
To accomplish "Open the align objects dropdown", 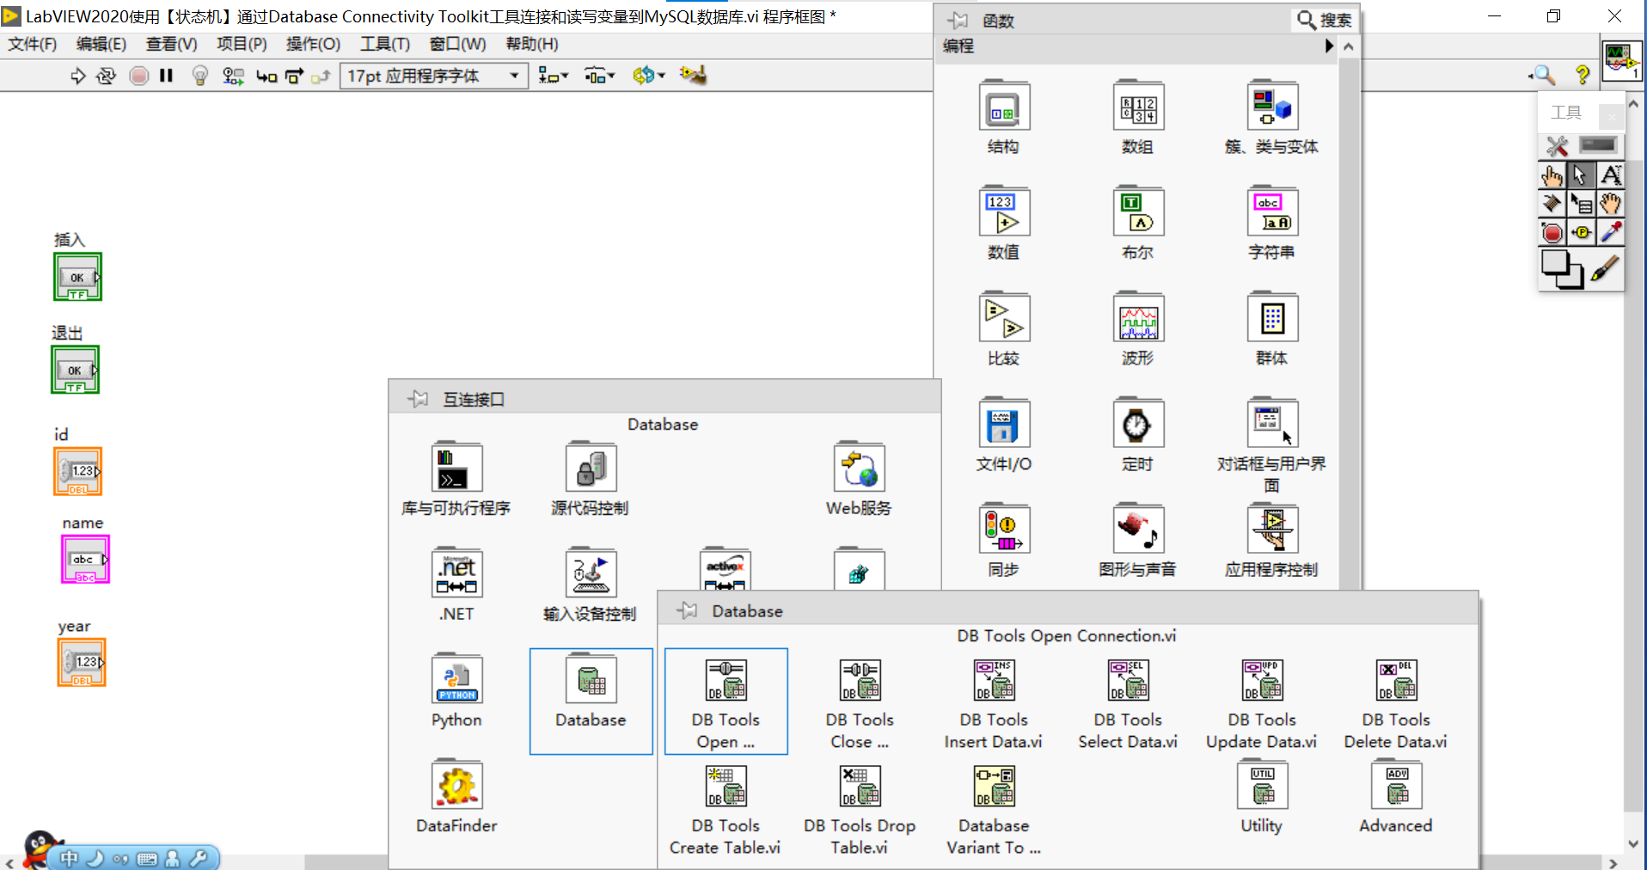I will pos(554,76).
